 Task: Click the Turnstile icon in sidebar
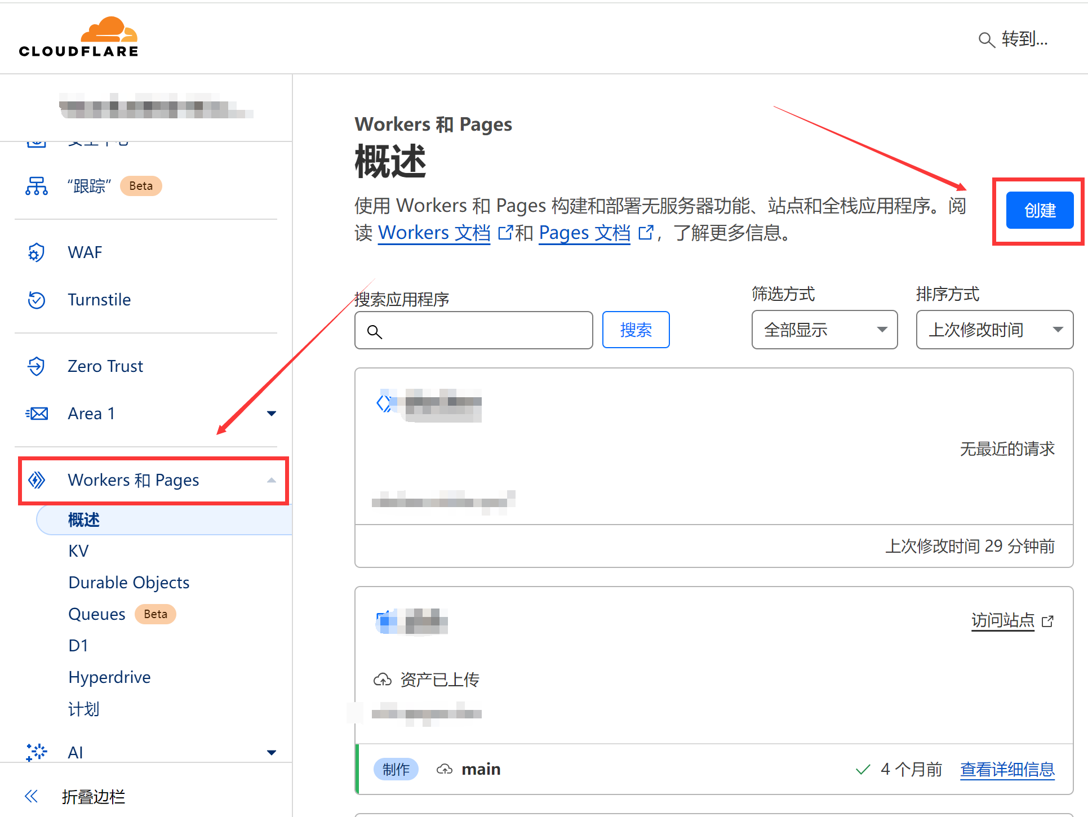coord(36,299)
